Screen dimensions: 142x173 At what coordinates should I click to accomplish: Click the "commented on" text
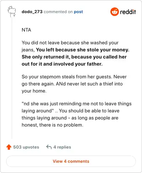pos(58,12)
